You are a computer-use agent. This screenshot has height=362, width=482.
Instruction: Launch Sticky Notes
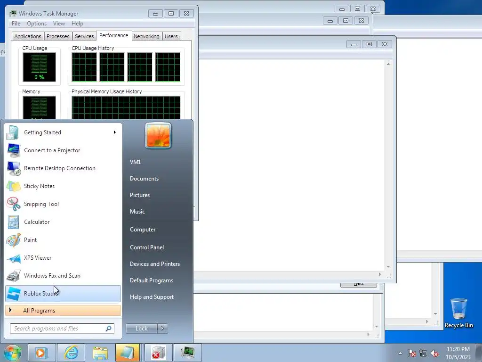click(x=63, y=186)
